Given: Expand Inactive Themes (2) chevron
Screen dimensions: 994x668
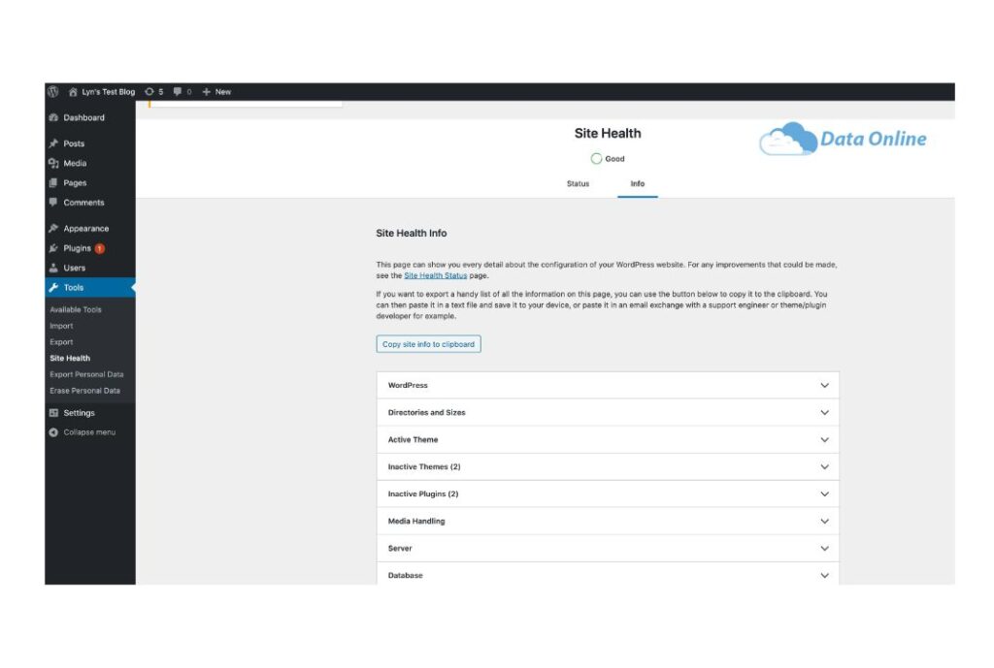Looking at the screenshot, I should [824, 466].
